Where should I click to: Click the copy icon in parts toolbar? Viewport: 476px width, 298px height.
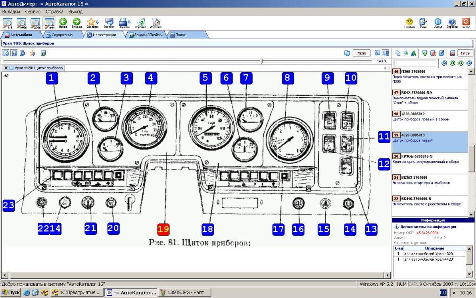[x=398, y=53]
